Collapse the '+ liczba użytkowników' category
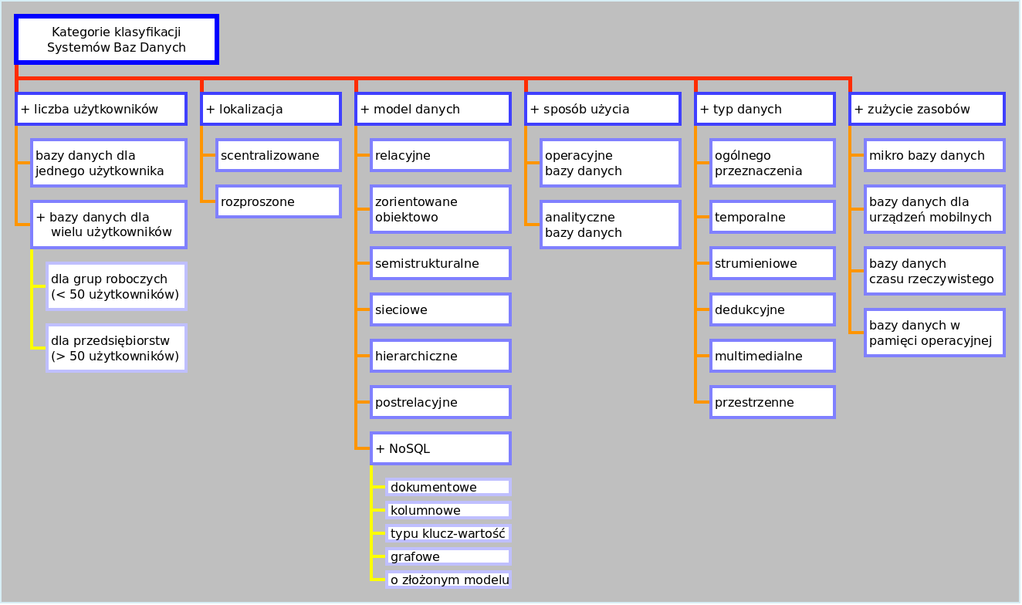1022x605 pixels. click(101, 109)
